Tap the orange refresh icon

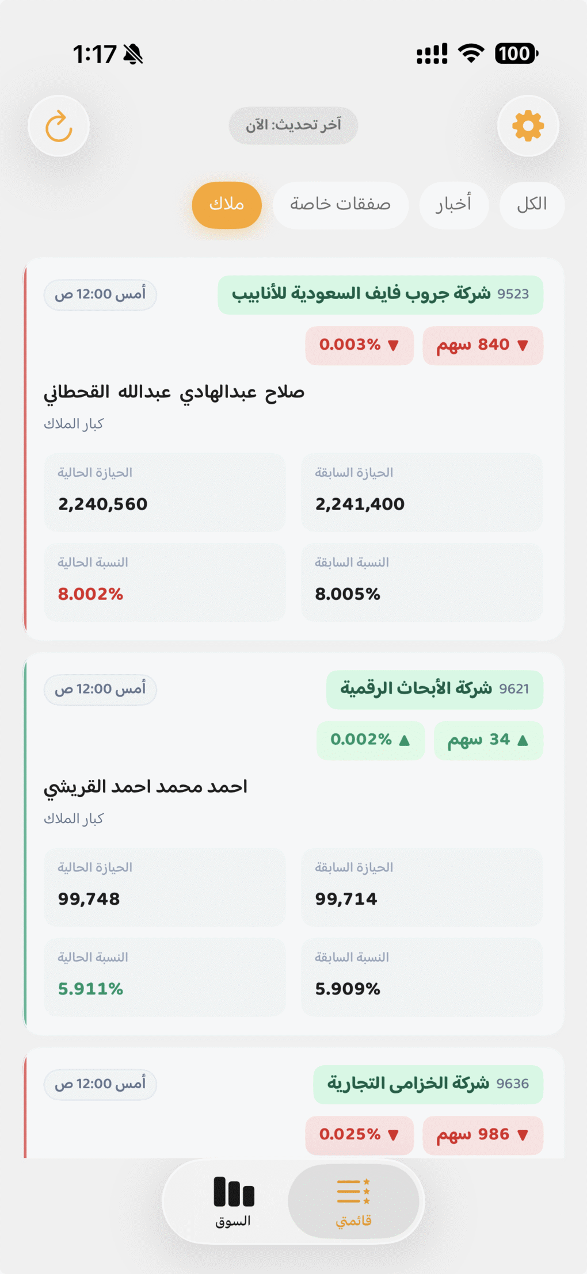tap(59, 126)
